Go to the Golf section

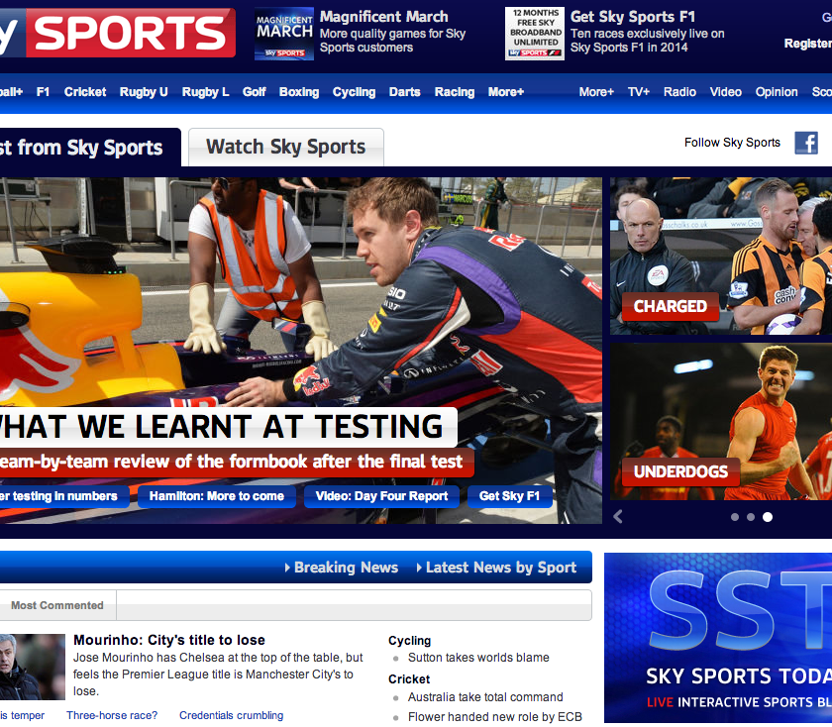(255, 92)
